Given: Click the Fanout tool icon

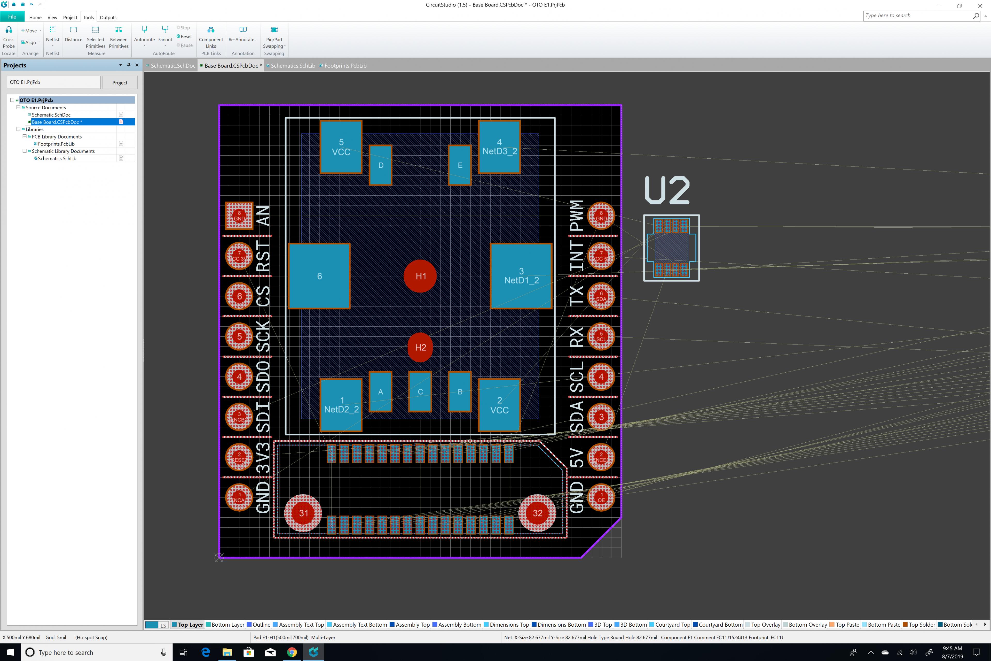Looking at the screenshot, I should pos(165,29).
